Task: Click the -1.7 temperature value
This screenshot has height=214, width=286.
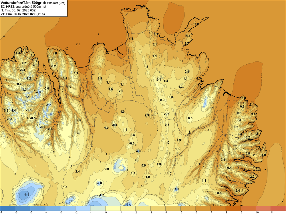Action: tap(101, 195)
